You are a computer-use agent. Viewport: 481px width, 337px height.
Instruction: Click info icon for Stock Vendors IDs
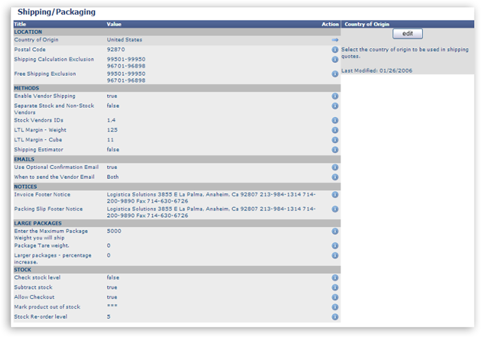click(x=335, y=120)
